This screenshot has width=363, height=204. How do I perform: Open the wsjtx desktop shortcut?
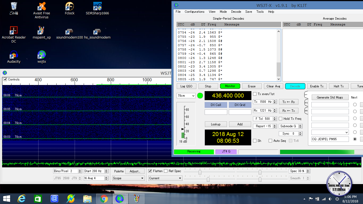coord(41,57)
